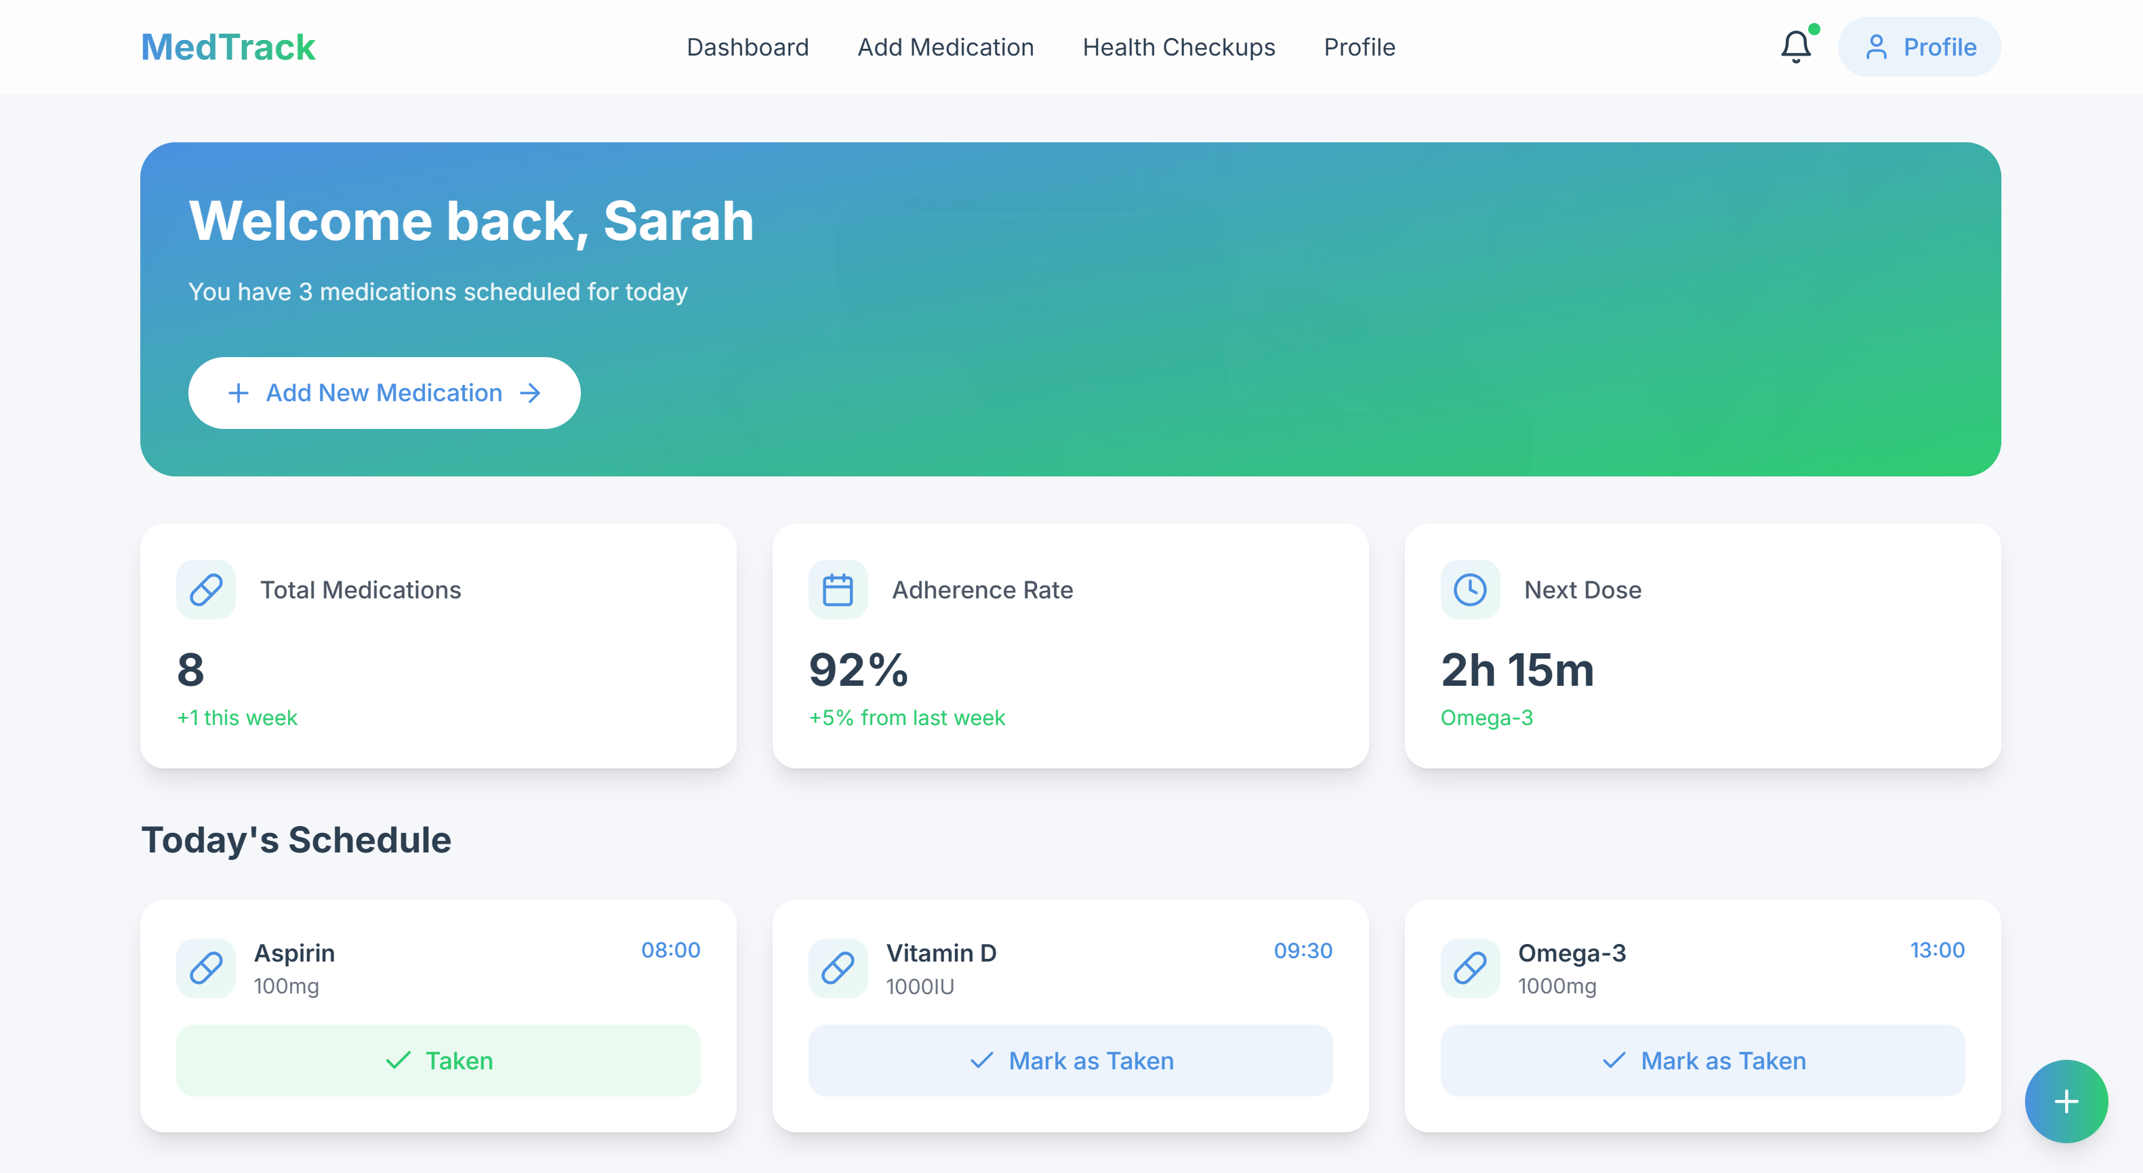This screenshot has width=2143, height=1173.
Task: Click the Vitamin D pill icon
Action: click(x=838, y=968)
